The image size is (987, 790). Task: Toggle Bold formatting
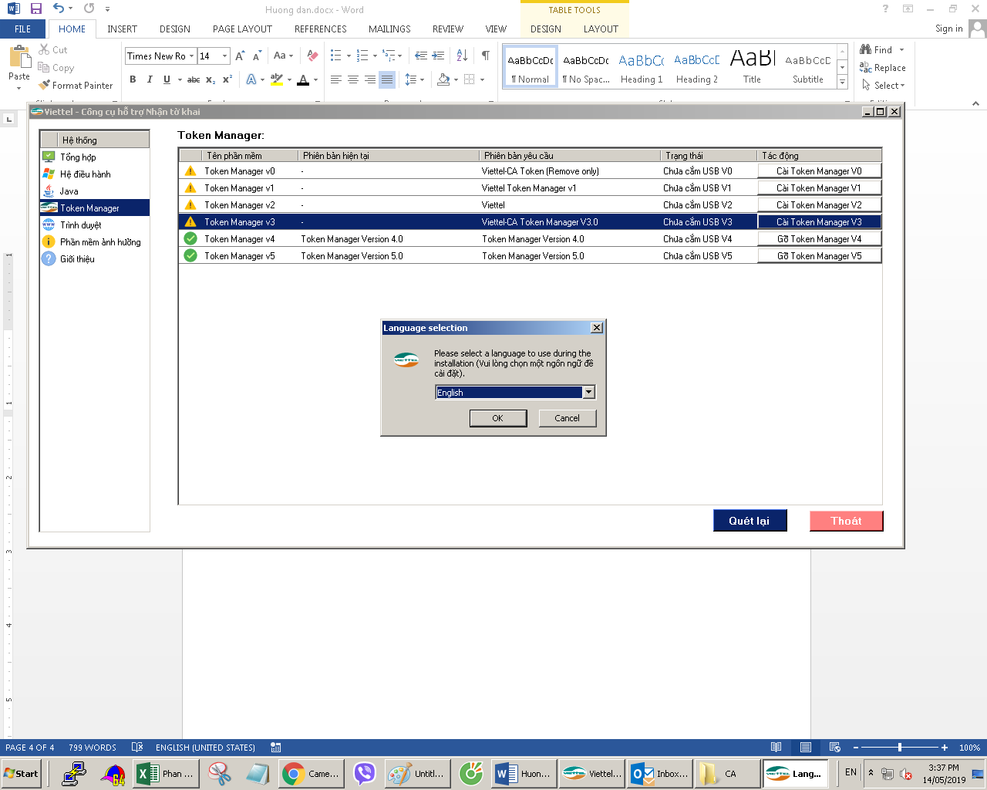(133, 79)
